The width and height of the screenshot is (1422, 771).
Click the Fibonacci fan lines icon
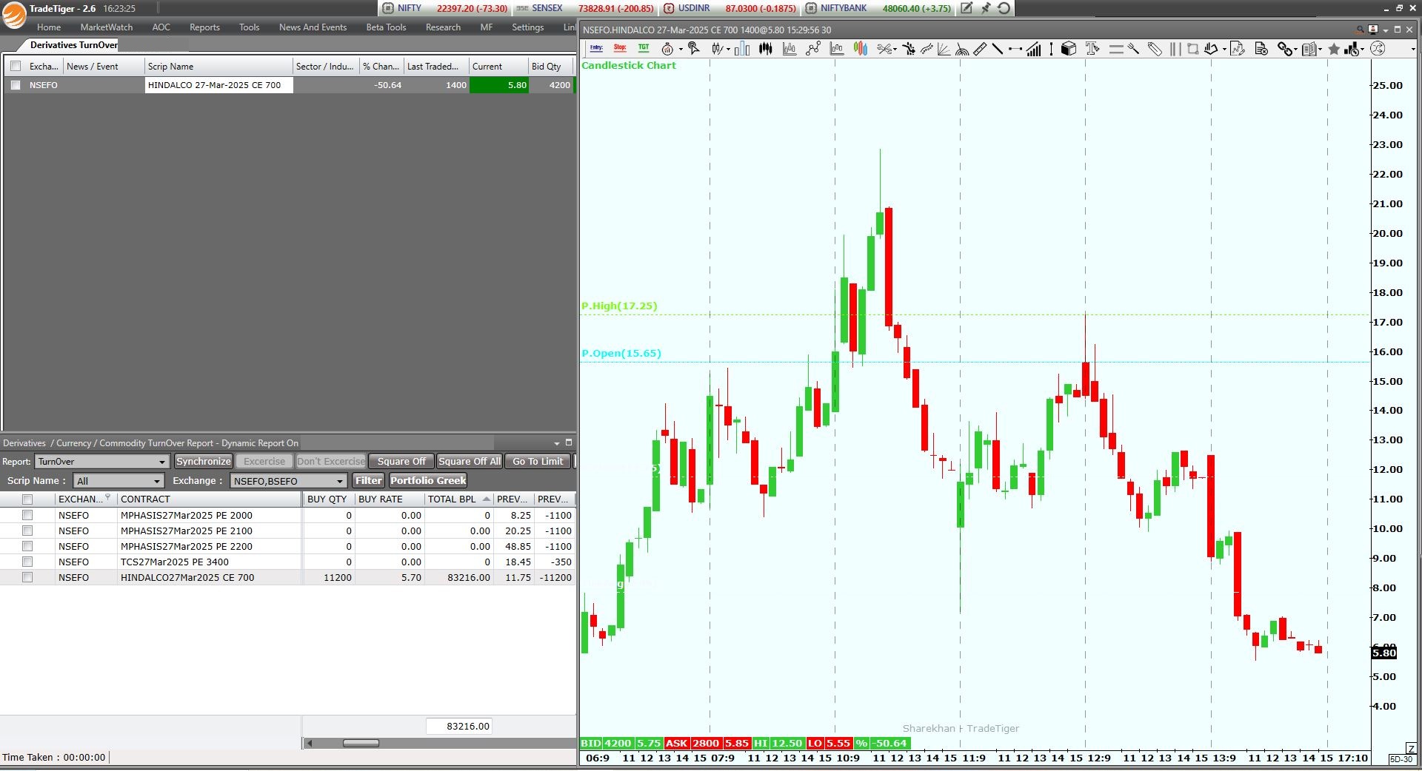(x=944, y=49)
